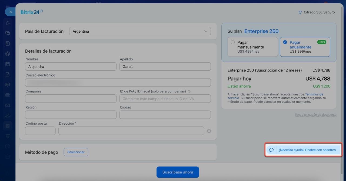The image size is (346, 181).
Task: Open the calendar icon in sidebar
Action: (8, 64)
